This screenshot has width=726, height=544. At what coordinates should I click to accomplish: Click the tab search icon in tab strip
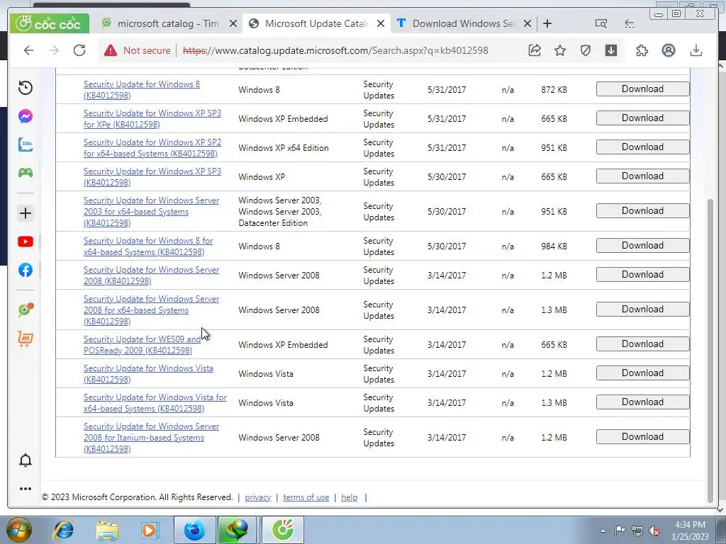pyautogui.click(x=601, y=23)
